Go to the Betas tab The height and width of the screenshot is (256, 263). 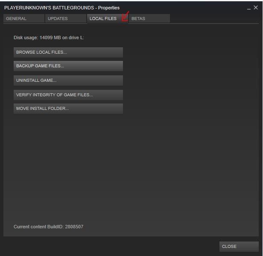(x=149, y=19)
